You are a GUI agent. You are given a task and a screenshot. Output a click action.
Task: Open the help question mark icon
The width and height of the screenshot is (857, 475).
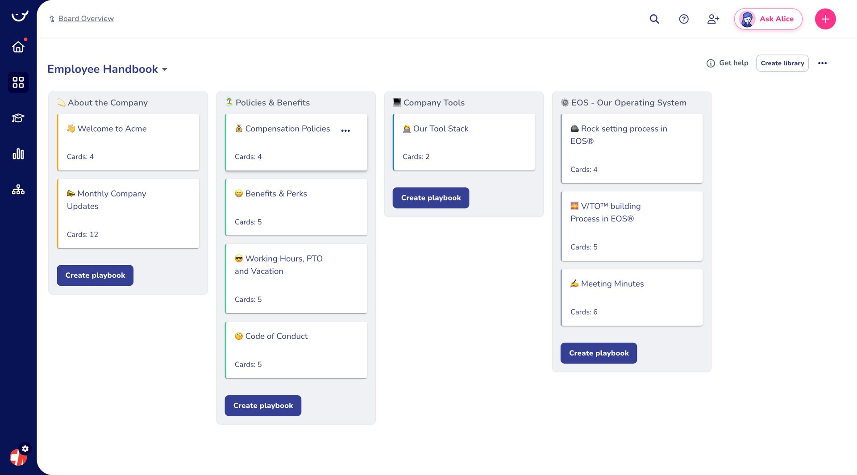(684, 19)
